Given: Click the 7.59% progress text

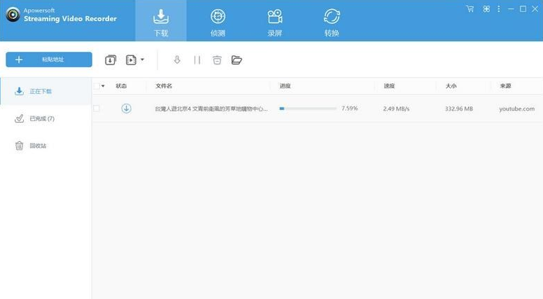Looking at the screenshot, I should pyautogui.click(x=349, y=109).
